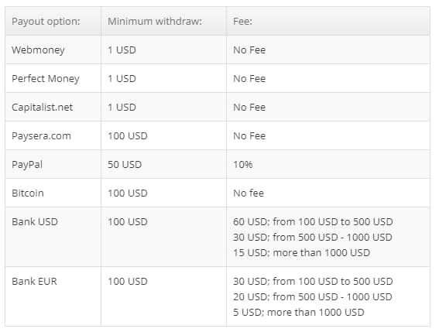Click Paysera.com 100 USD minimum withdraw
Image resolution: width=439 pixels, height=332 pixels.
[128, 136]
